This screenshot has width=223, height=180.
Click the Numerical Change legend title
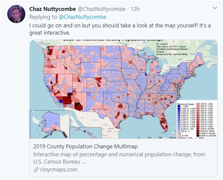[x=186, y=104]
